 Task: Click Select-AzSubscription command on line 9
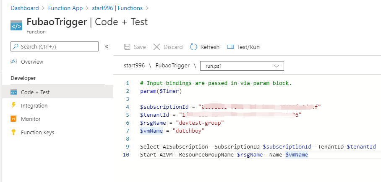(x=174, y=146)
